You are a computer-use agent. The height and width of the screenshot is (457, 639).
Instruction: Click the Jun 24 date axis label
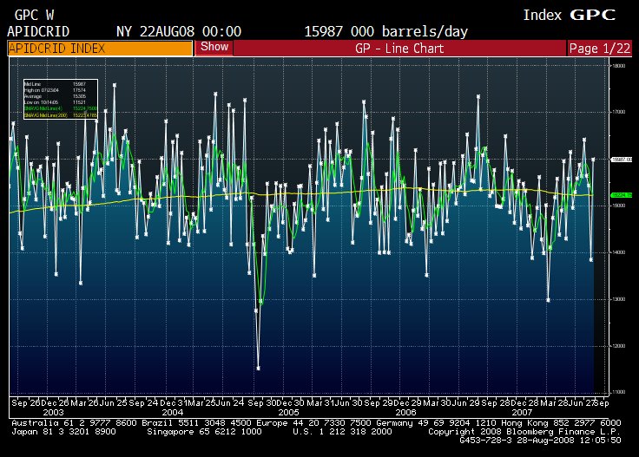pos(230,403)
